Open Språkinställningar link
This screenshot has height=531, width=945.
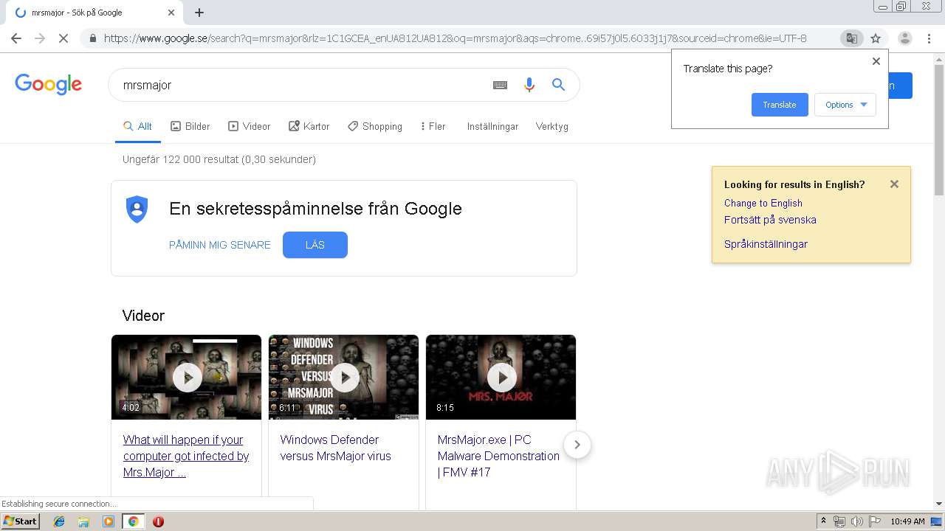tap(766, 244)
